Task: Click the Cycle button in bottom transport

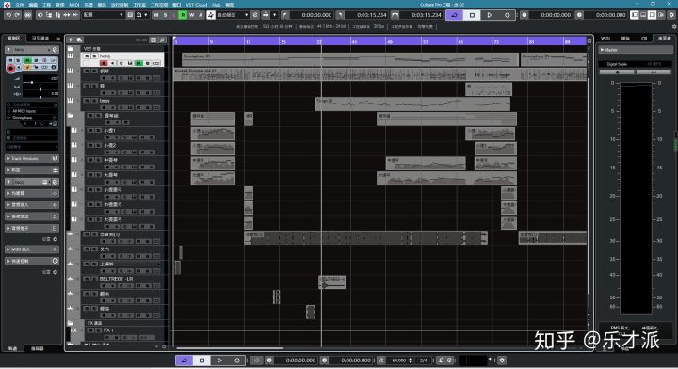Action: 185,360
